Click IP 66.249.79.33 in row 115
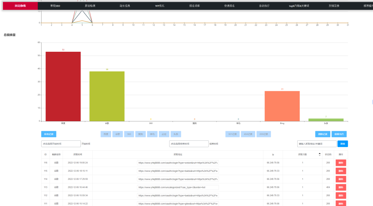Image resolution: width=373 pixels, height=206 pixels. pyautogui.click(x=273, y=171)
